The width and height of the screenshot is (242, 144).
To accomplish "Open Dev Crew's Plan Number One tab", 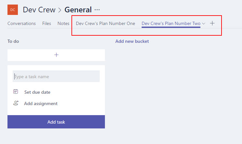I will (x=106, y=23).
